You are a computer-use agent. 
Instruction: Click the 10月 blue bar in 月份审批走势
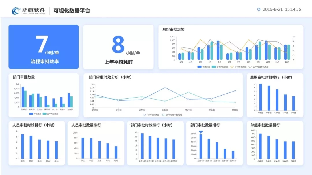[266, 50]
